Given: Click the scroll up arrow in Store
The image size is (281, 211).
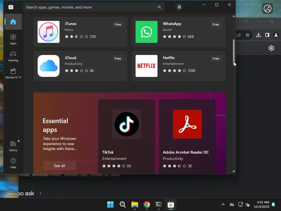Looking at the screenshot, I should point(234,16).
